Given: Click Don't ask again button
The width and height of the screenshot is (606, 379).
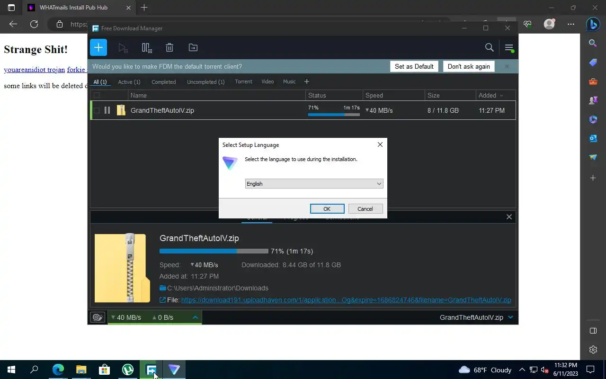Looking at the screenshot, I should coord(469,66).
